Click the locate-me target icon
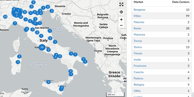This screenshot has height=97, width=194. click(121, 12)
